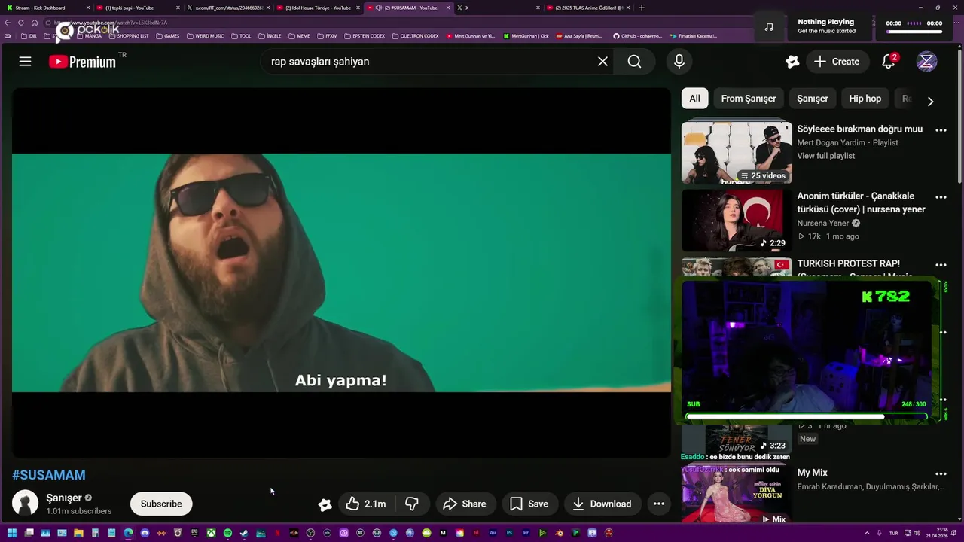Open the Ask sparkle icon beside Create

click(x=792, y=62)
